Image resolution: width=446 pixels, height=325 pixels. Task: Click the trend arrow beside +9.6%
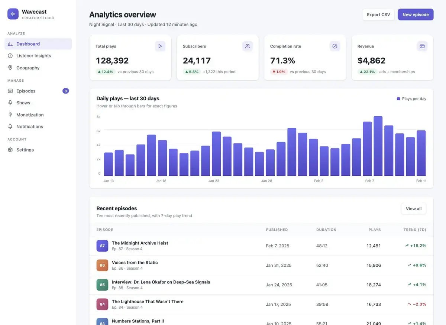coord(409,265)
